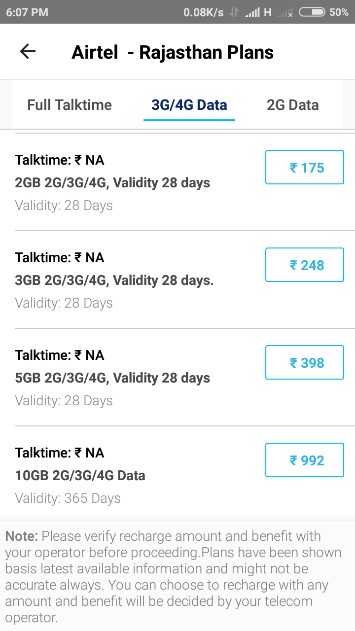Choose the ₹ 175 recharge button

click(305, 168)
